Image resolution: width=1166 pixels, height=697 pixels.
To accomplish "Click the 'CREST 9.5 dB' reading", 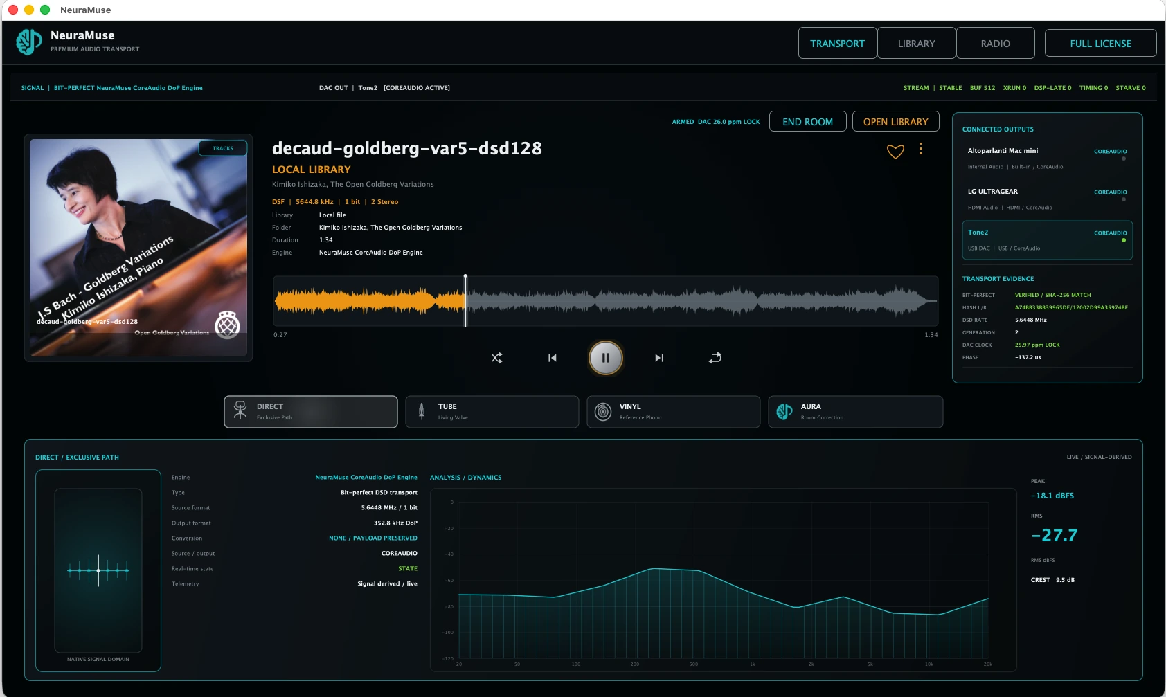I will point(1052,580).
